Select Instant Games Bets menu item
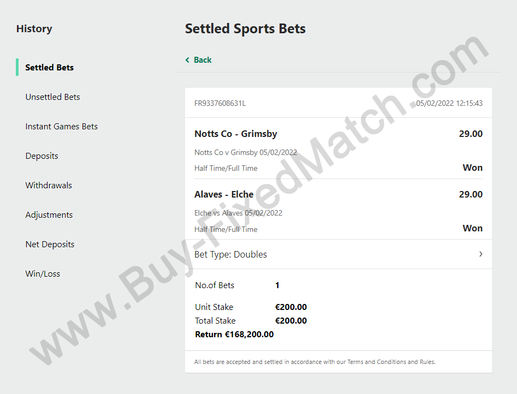Viewport: 517px width, 394px height. [x=62, y=126]
